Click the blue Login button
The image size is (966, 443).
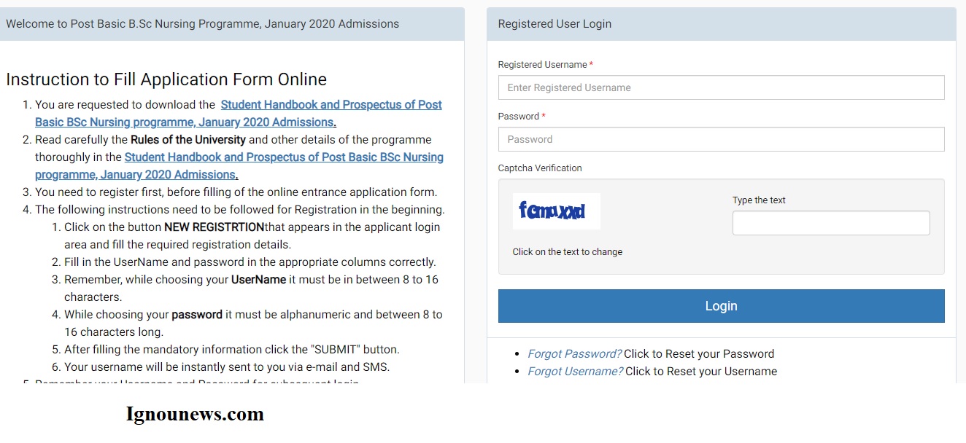721,306
